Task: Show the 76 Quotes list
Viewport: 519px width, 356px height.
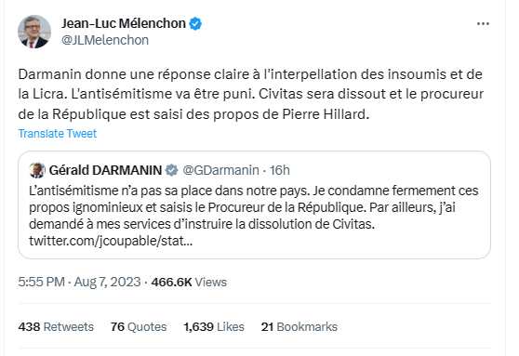Action: pyautogui.click(x=139, y=327)
